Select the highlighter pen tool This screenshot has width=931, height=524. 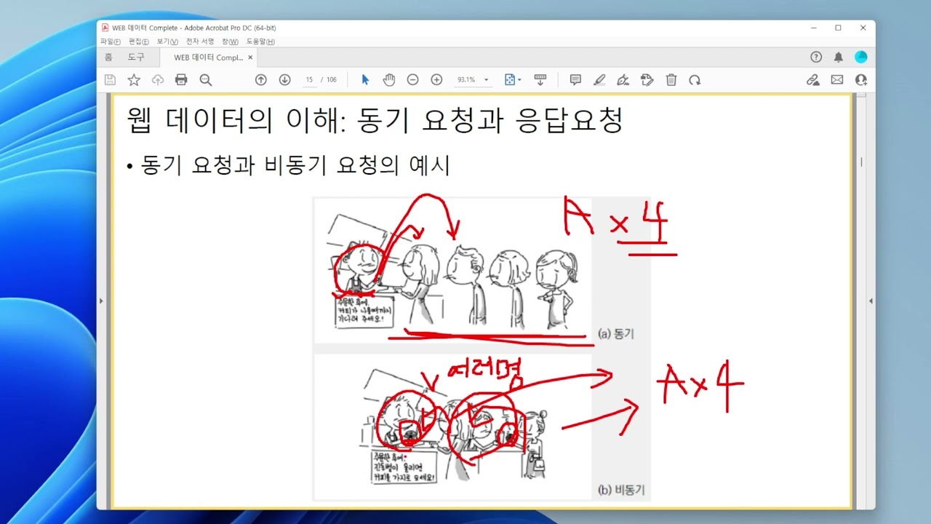[599, 79]
